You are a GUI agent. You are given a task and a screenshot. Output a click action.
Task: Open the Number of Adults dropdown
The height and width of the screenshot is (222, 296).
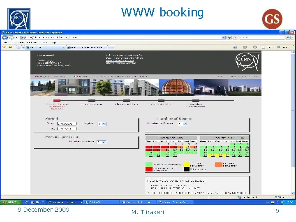102,142
